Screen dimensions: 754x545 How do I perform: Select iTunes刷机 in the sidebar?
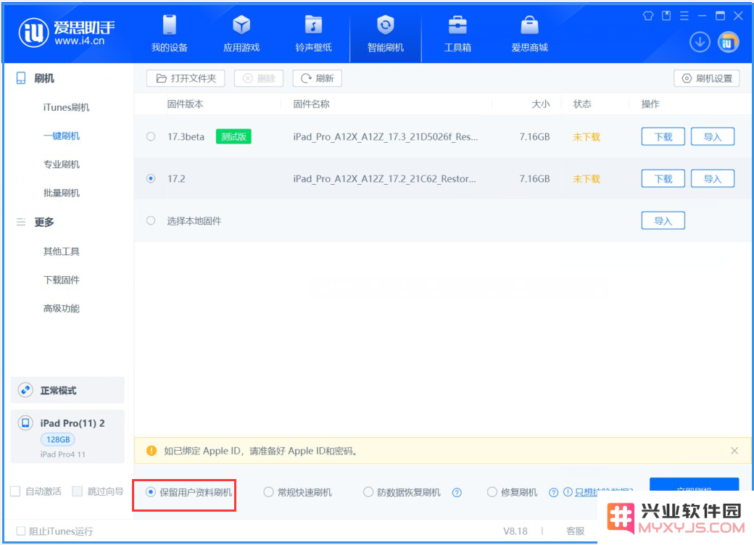coord(67,107)
